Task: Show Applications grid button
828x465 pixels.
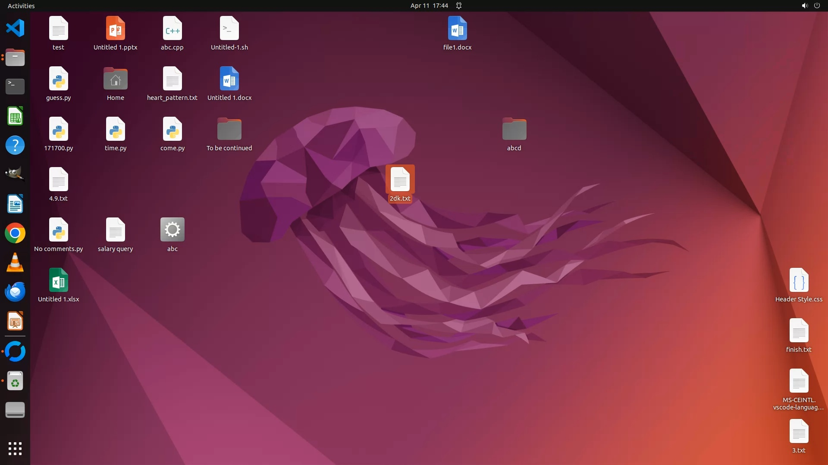Action: tap(15, 448)
